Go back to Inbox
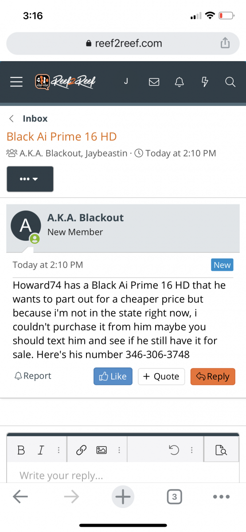 point(28,118)
